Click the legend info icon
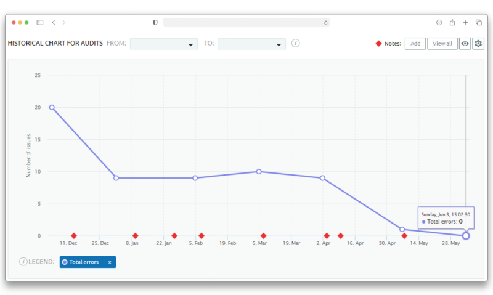Viewport: 493px width, 295px height. point(23,261)
